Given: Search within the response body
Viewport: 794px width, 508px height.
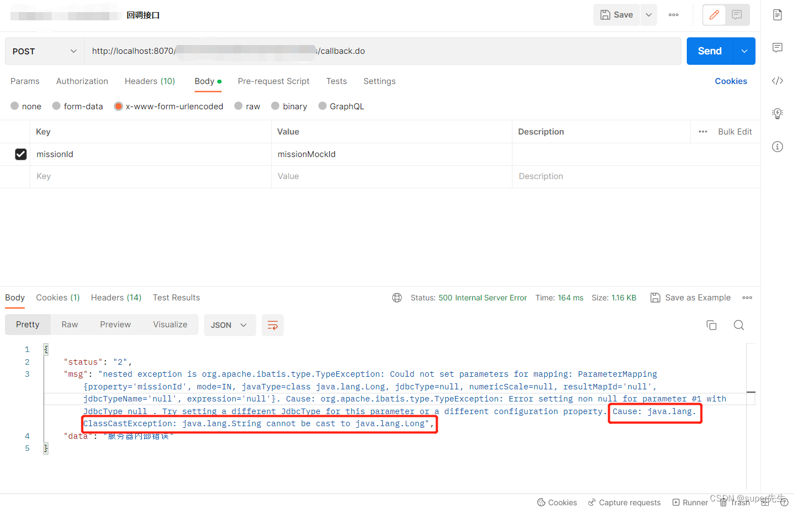Looking at the screenshot, I should tap(738, 325).
